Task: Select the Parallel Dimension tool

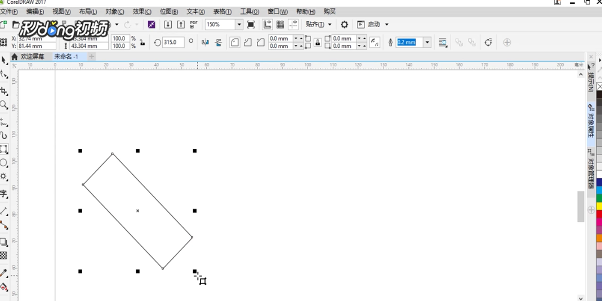Action: 4,211
